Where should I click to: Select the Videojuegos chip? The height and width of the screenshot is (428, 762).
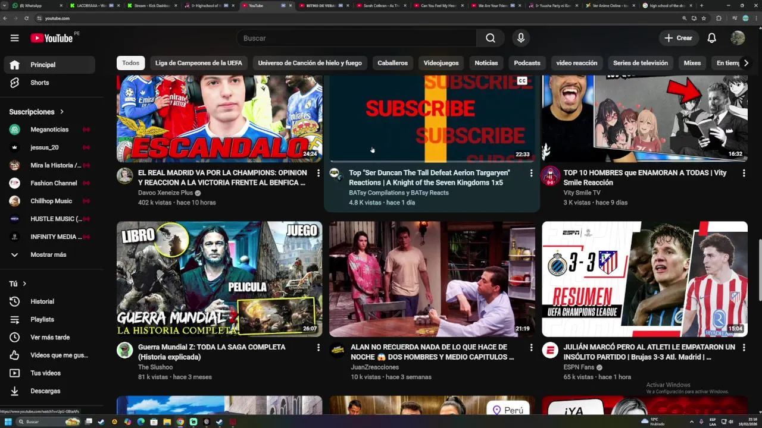click(x=441, y=63)
